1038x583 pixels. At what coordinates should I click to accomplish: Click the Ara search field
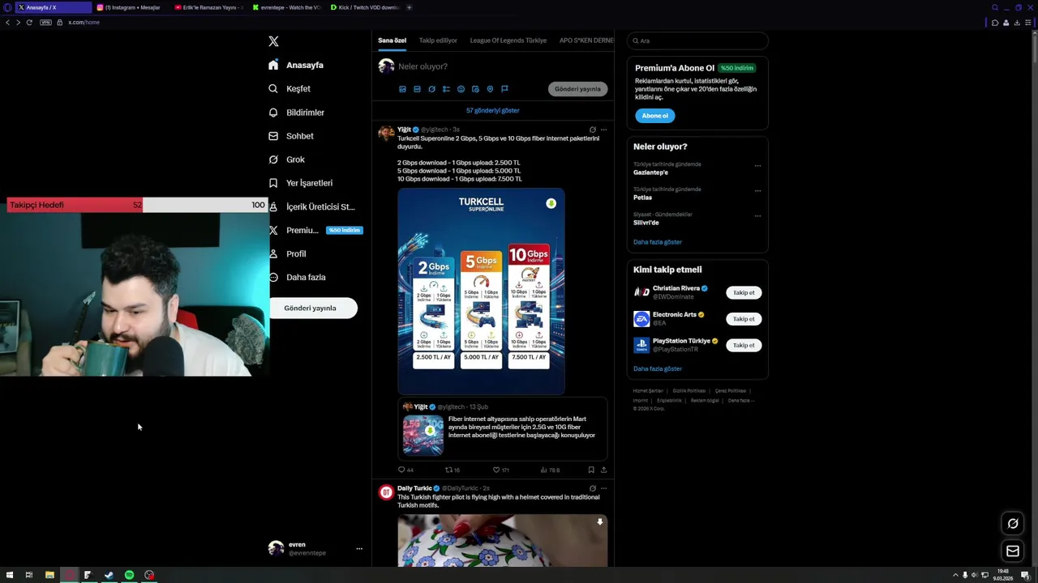(697, 40)
